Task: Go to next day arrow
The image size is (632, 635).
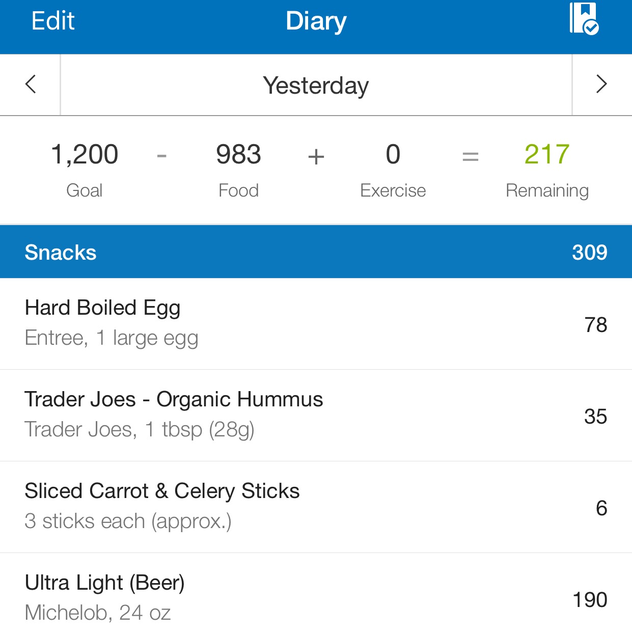Action: coord(601,85)
